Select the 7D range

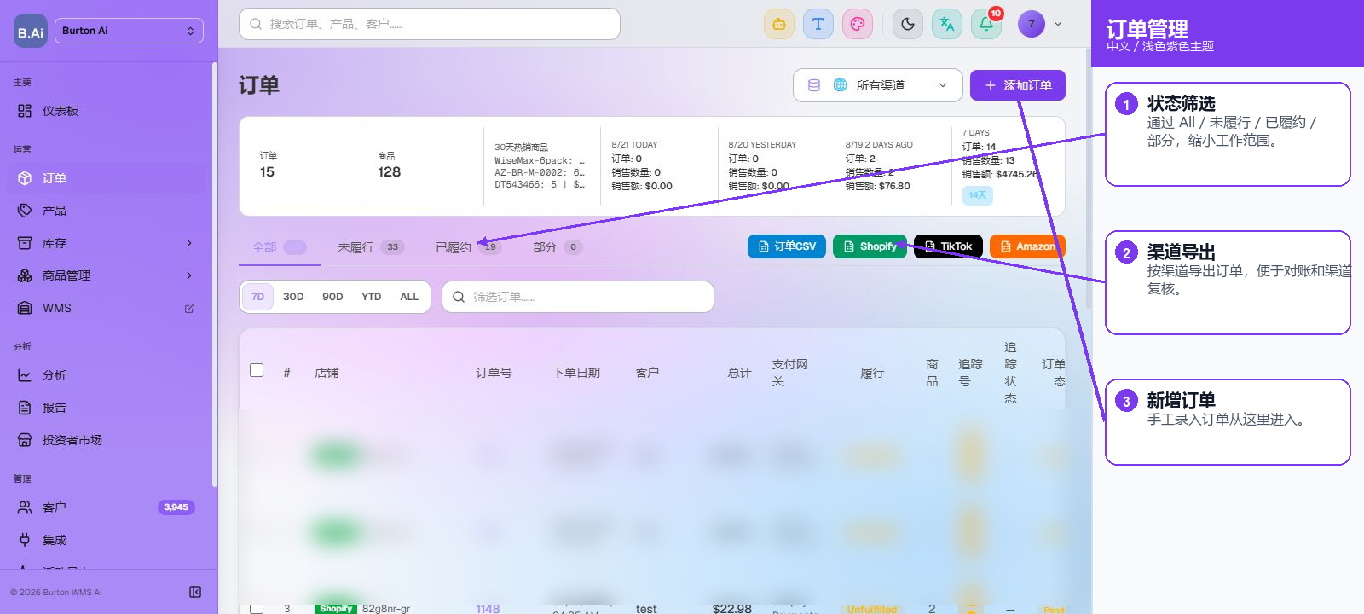tap(257, 297)
